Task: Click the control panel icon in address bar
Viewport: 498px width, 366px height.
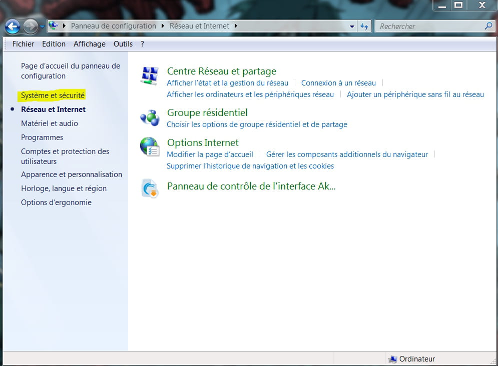Action: pyautogui.click(x=53, y=25)
